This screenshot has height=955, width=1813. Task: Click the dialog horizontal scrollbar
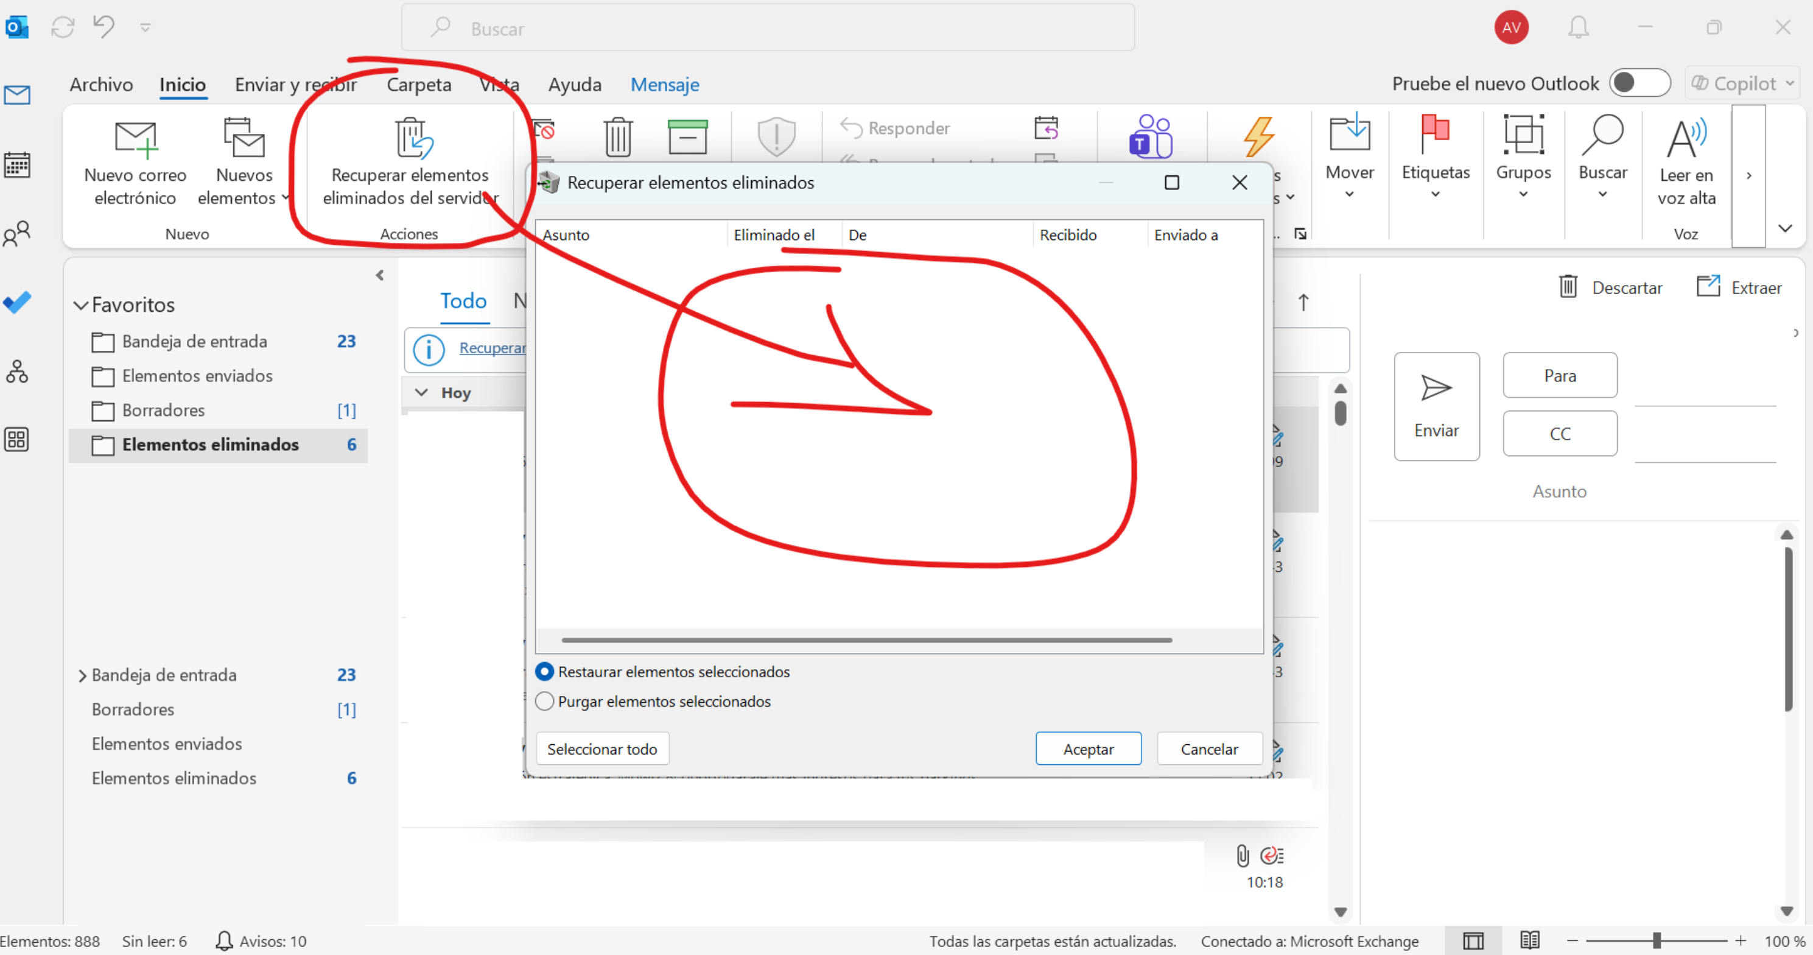(x=866, y=640)
